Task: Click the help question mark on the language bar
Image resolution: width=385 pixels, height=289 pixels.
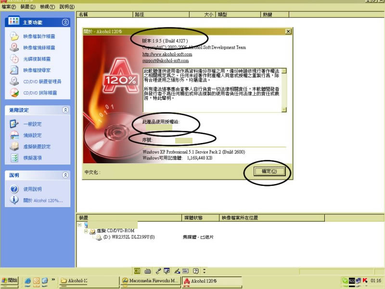Action: pyautogui.click(x=195, y=271)
